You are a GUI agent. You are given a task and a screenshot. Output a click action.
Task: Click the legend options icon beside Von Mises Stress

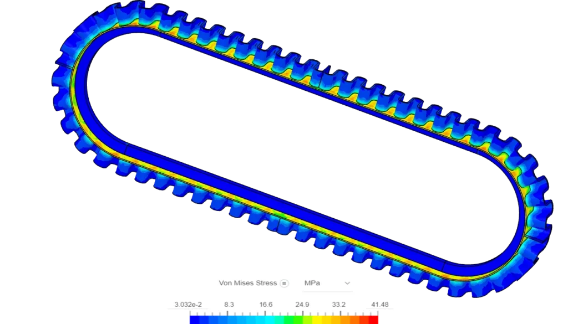[285, 282]
